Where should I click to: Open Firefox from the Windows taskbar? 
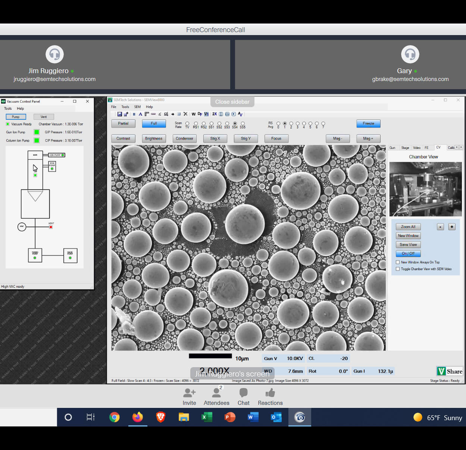137,417
